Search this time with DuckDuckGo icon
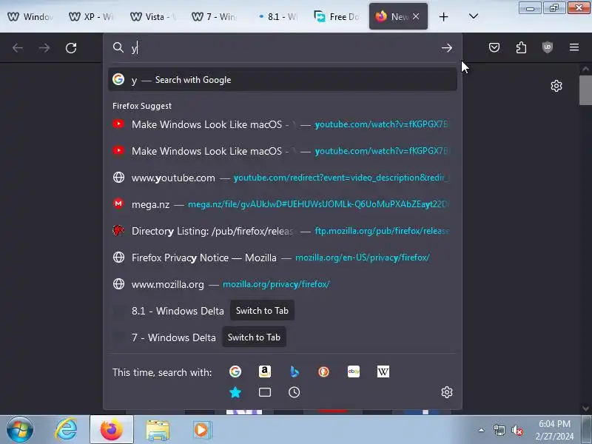The height and width of the screenshot is (444, 592). tap(323, 371)
